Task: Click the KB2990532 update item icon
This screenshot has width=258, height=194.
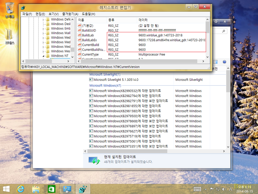Action: coord(91,91)
